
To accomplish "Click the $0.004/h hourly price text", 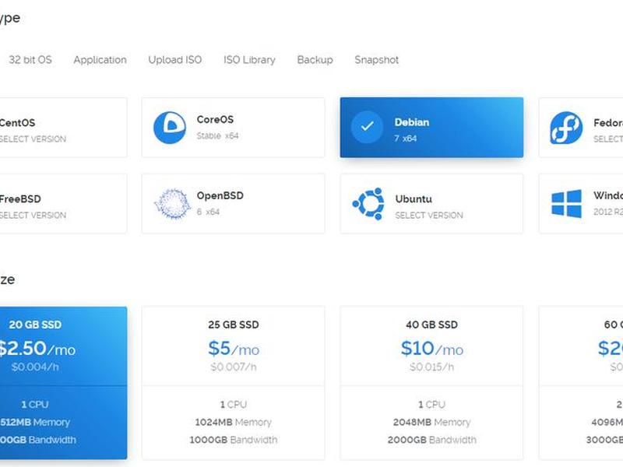I will pyautogui.click(x=35, y=367).
